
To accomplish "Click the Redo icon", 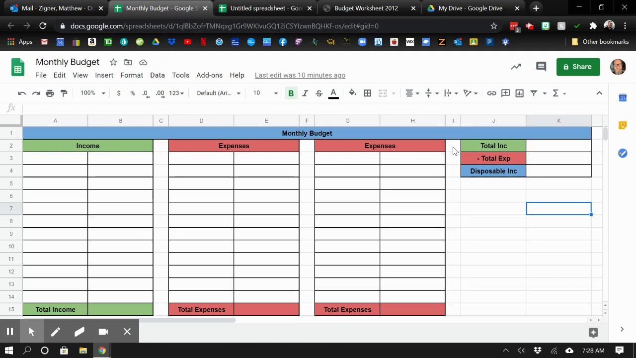I will [36, 93].
